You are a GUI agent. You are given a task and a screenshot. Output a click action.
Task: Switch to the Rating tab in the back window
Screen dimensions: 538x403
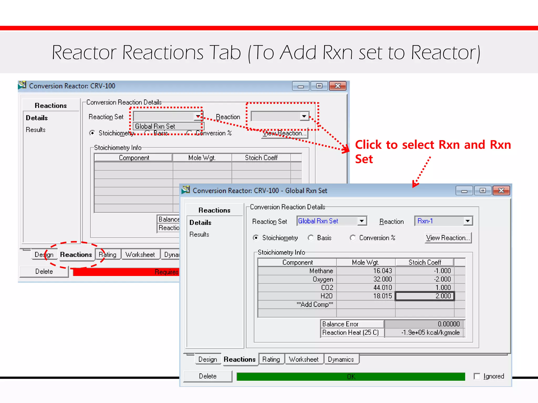click(107, 254)
